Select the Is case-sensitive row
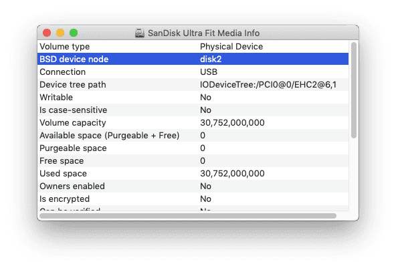 (193, 110)
